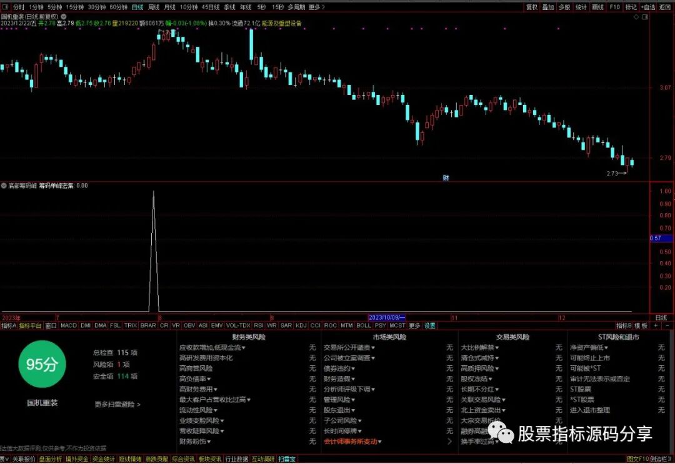Click the 标记 button
Screen dimensions: 675x464
coord(631,7)
